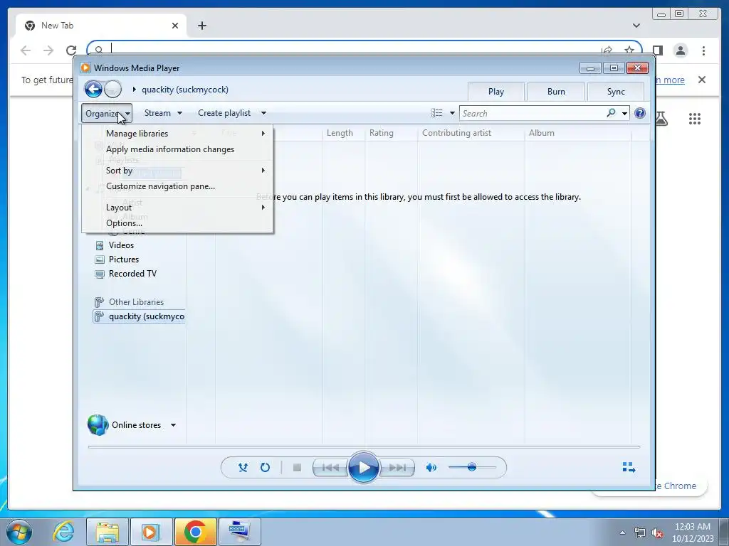
Task: Click the quackity breadcrumb label
Action: tap(185, 89)
